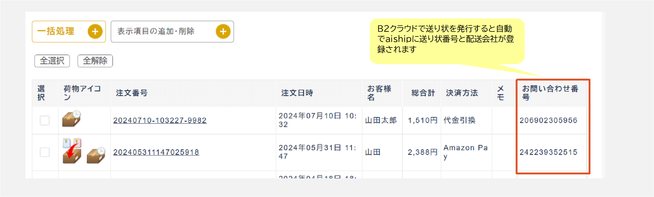Screen dimensions: 654x197
Task: Tick checkbox for order 202405311147025918
Action: pos(45,152)
